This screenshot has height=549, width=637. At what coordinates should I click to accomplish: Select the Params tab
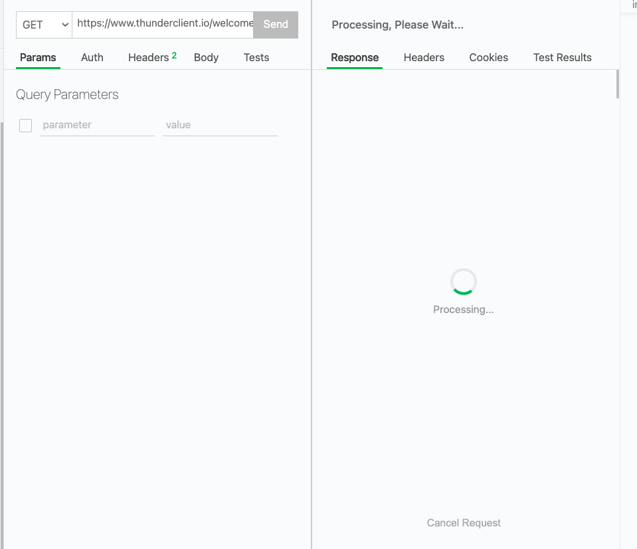[37, 57]
